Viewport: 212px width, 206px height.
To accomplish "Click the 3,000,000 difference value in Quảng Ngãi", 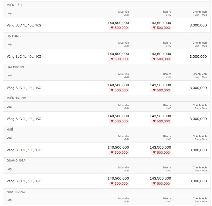I will coord(198,181).
